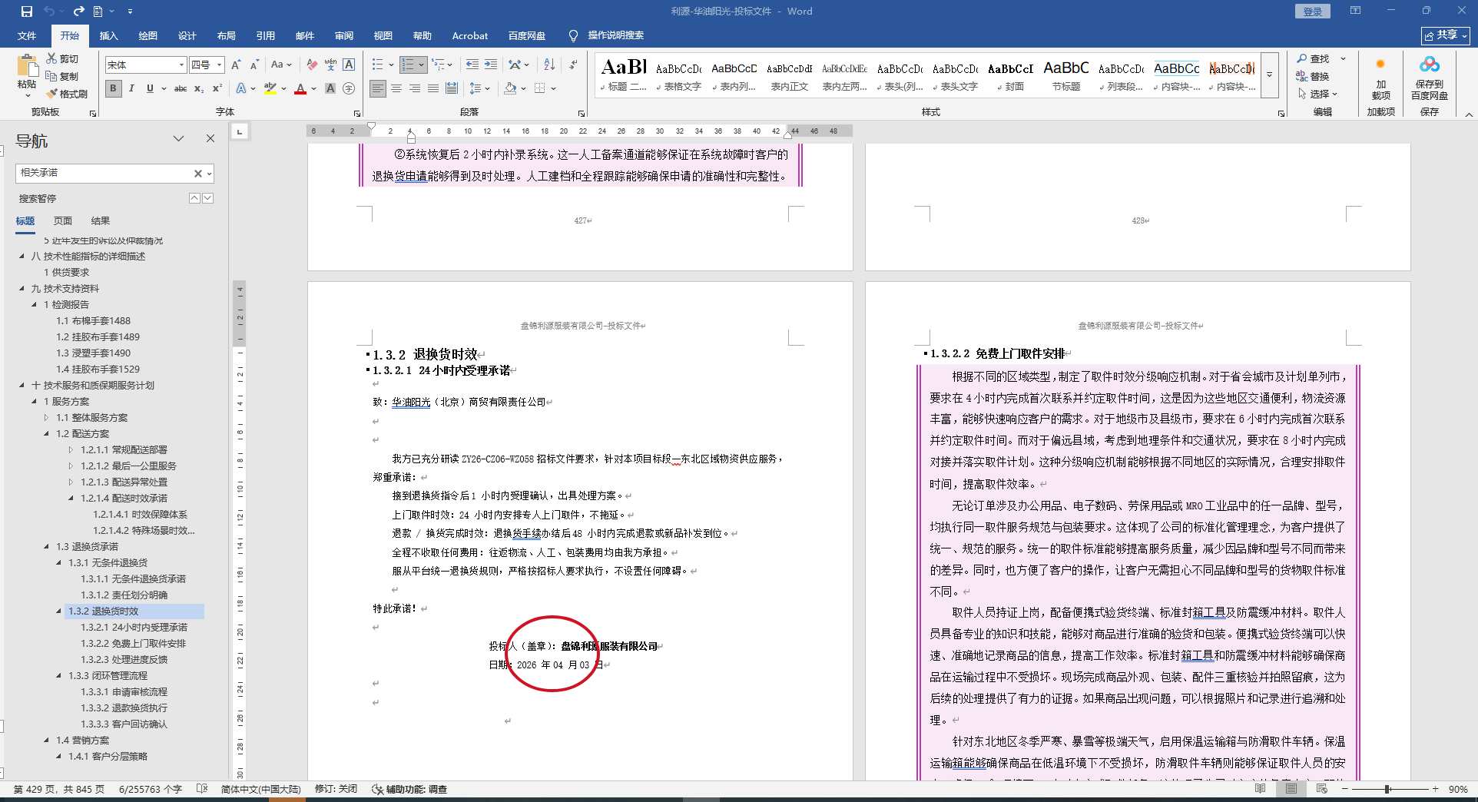Toggle Bold formatting
The width and height of the screenshot is (1478, 802).
coord(114,88)
